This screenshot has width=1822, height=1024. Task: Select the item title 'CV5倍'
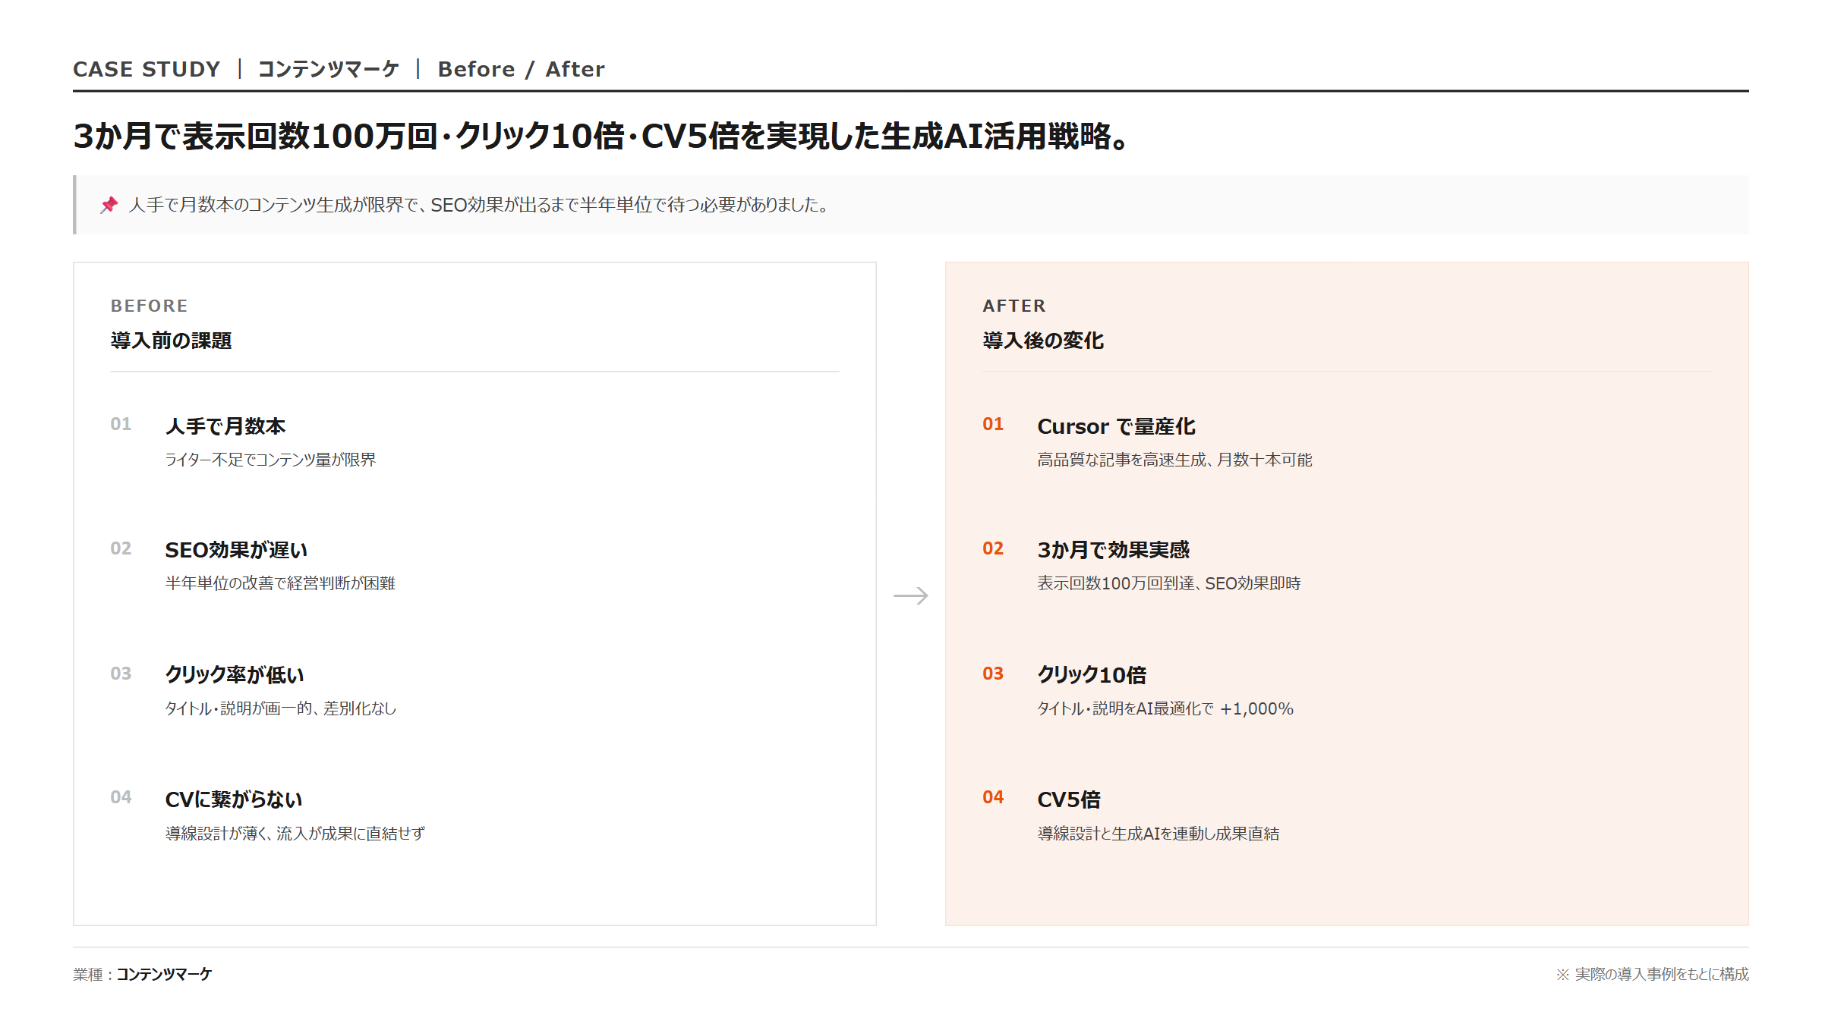[x=1069, y=799]
